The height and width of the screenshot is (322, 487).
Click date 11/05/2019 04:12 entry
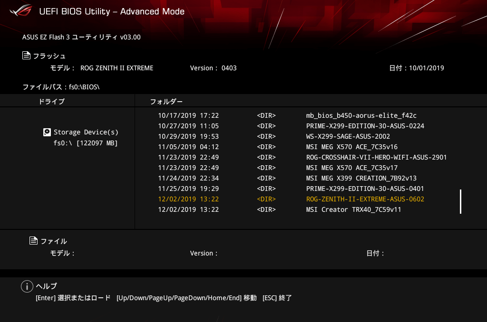[188, 147]
